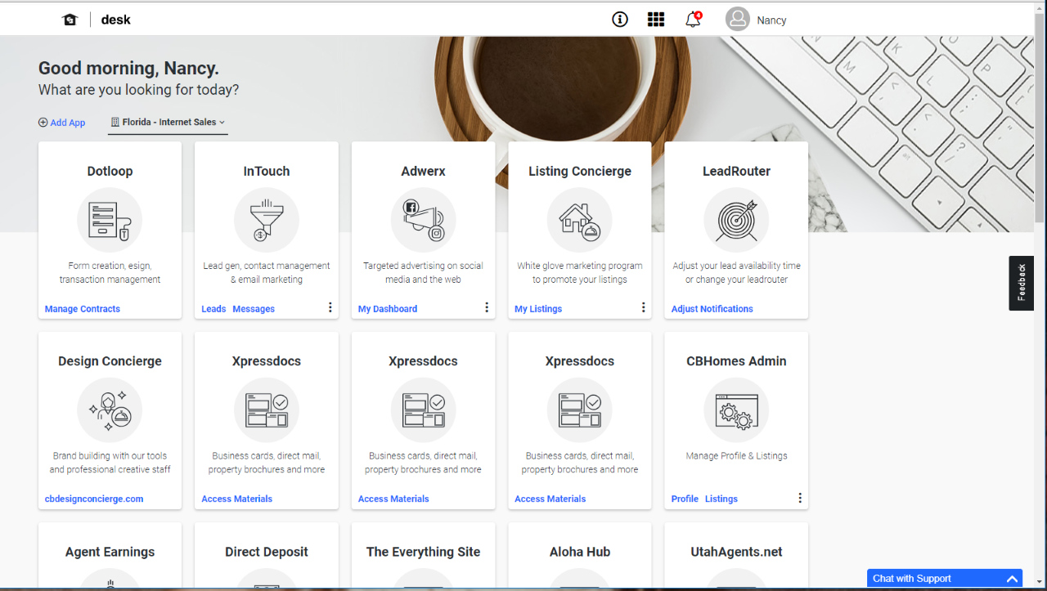Click the Feedback side tab

coord(1021,283)
